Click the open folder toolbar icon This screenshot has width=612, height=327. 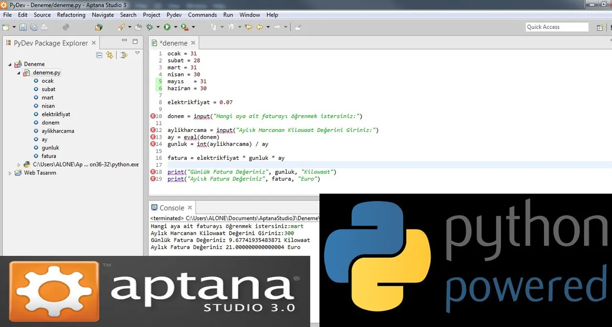click(138, 27)
